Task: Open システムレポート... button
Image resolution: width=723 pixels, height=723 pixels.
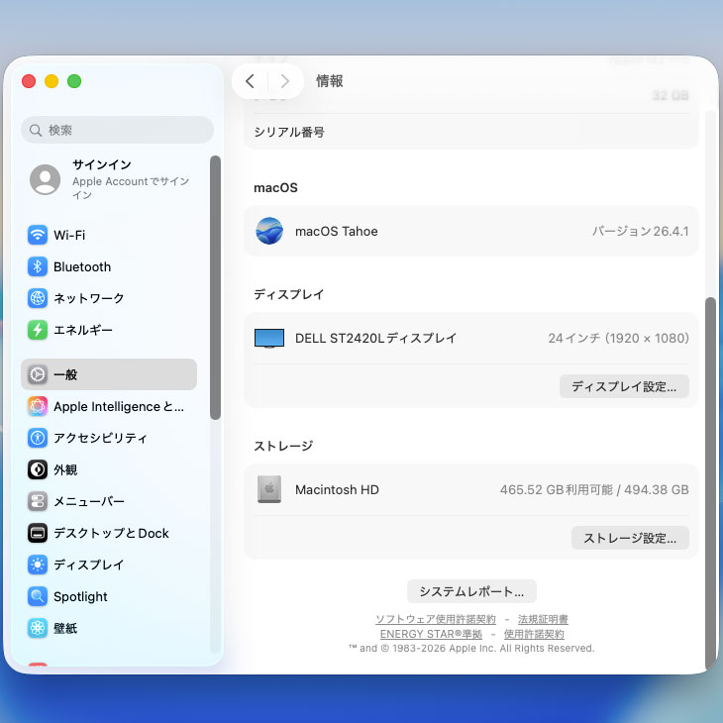Action: 471,591
